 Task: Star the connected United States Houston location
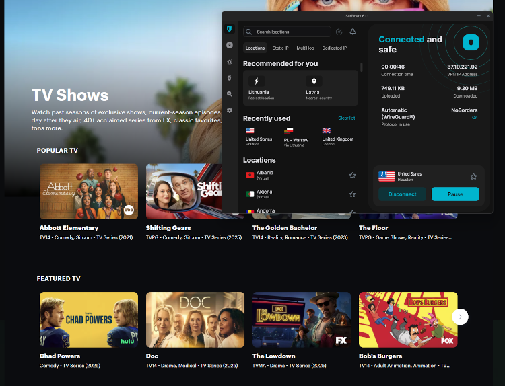[x=473, y=177]
